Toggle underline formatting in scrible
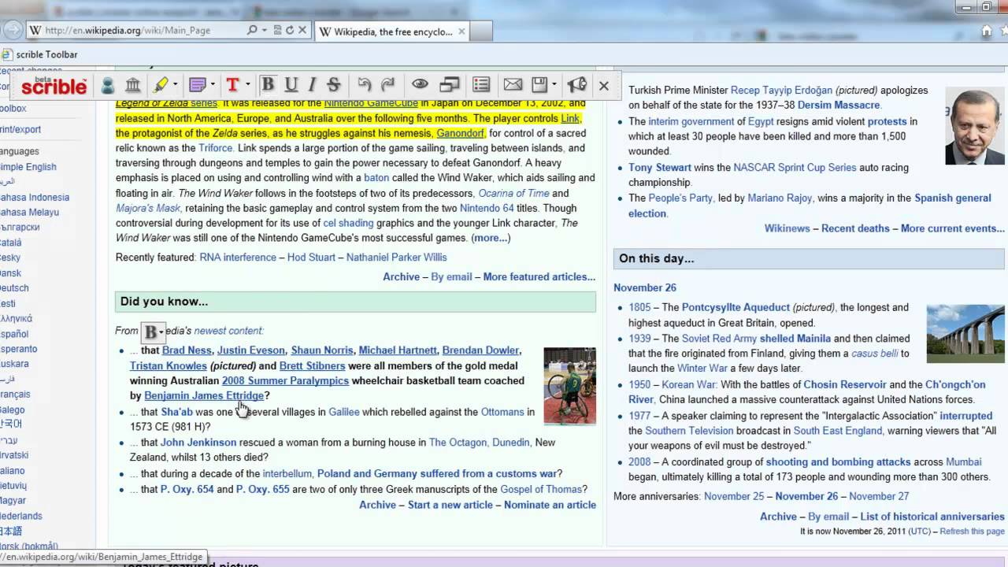Image resolution: width=1008 pixels, height=567 pixels. pos(291,85)
